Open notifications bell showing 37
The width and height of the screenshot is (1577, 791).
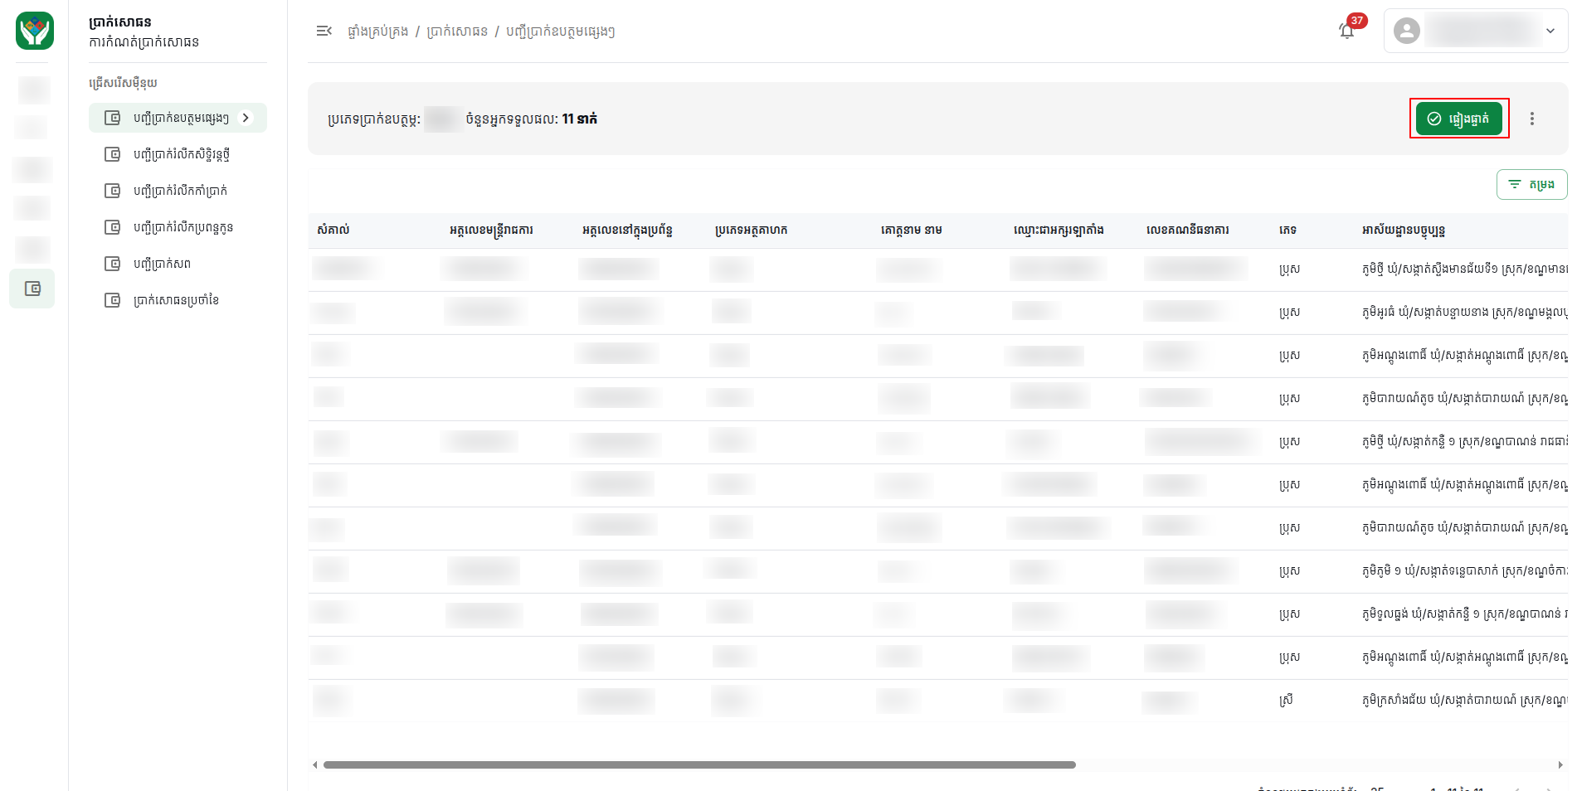click(x=1346, y=31)
